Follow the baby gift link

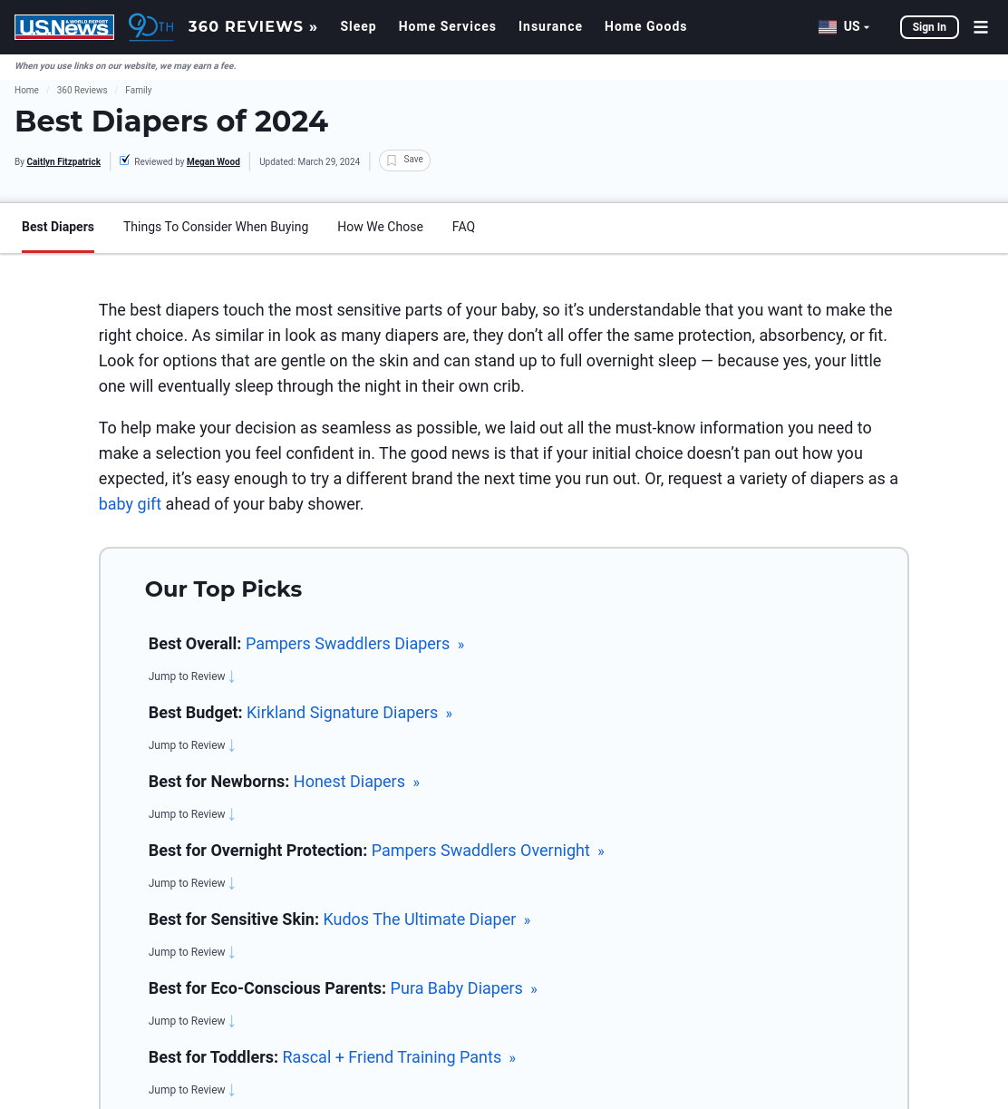[130, 504]
